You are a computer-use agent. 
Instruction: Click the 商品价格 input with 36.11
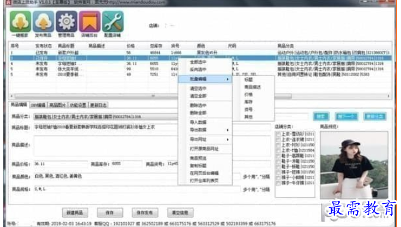click(x=61, y=164)
